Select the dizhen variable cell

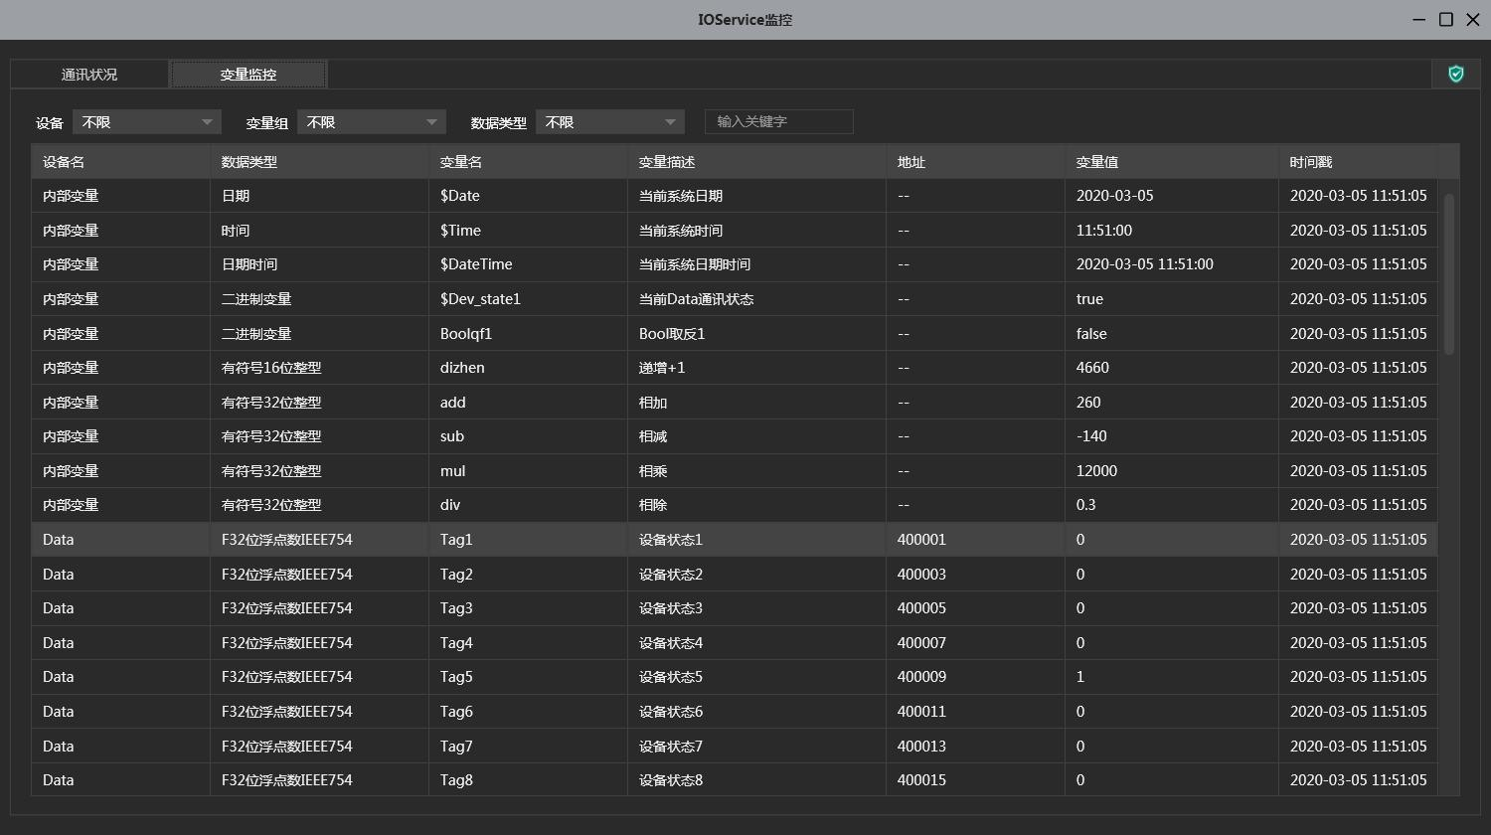[528, 368]
